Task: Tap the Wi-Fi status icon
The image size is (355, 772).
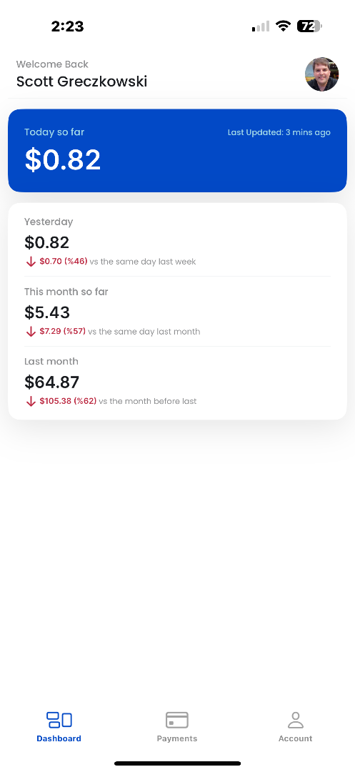Action: point(283,26)
